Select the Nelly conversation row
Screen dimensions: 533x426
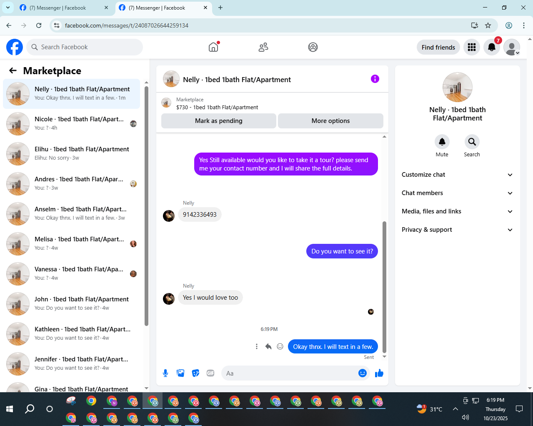72,94
